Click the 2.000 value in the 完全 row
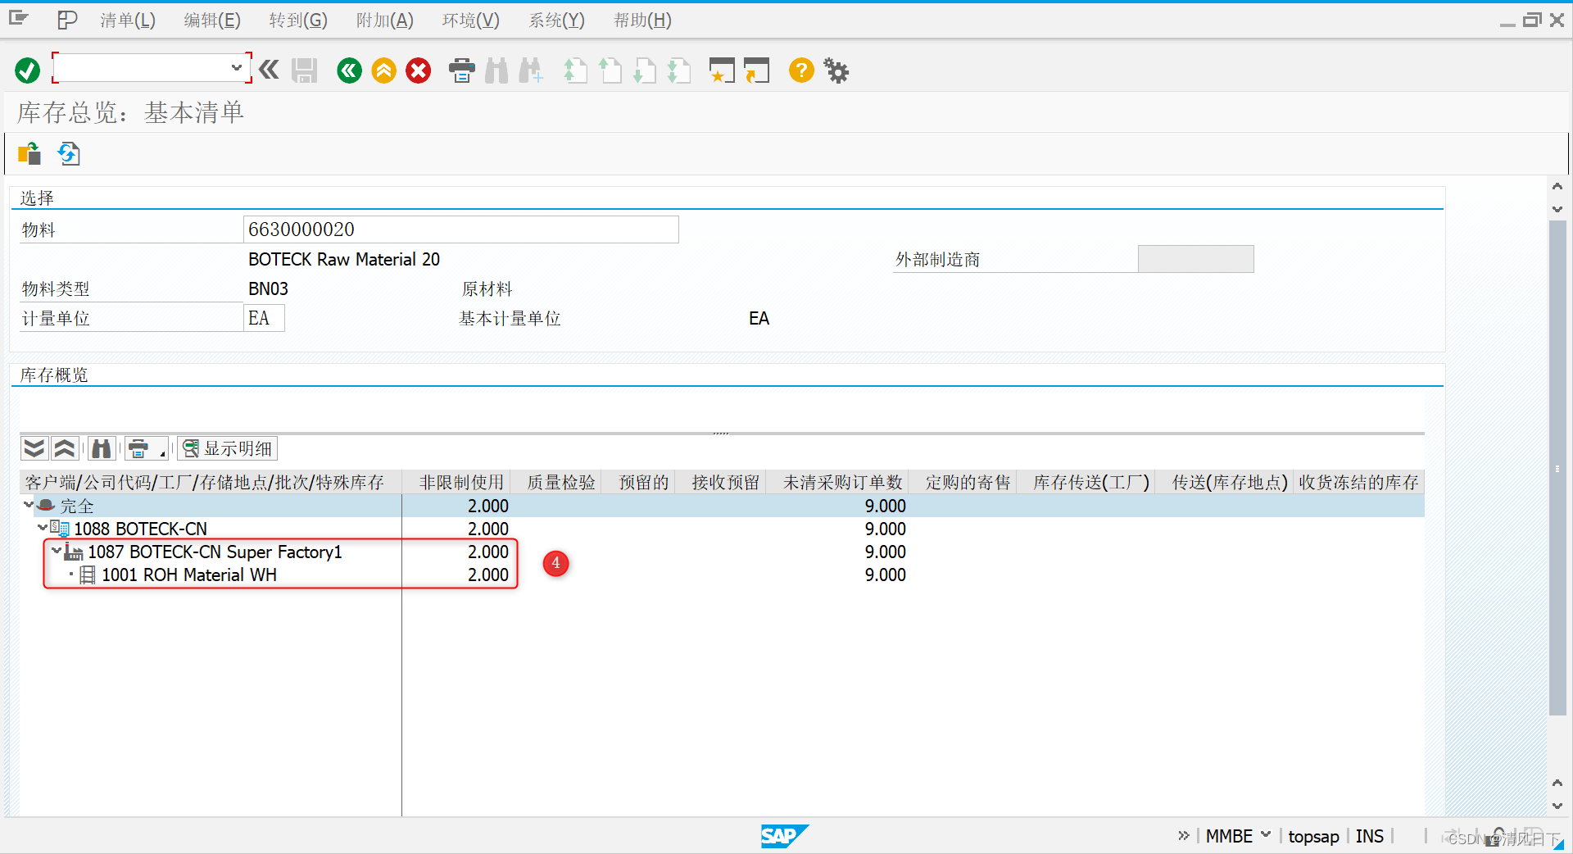1573x854 pixels. point(488,506)
